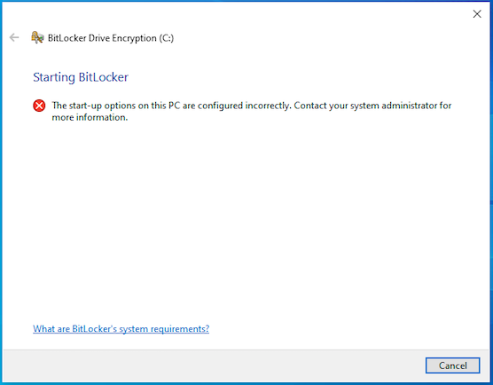Go back using the left arrow
Viewport: 493px width, 385px height.
14,38
